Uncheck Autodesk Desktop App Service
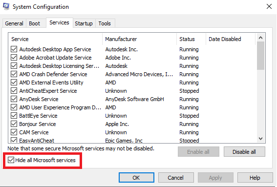The height and width of the screenshot is (187, 277). pos(14,49)
